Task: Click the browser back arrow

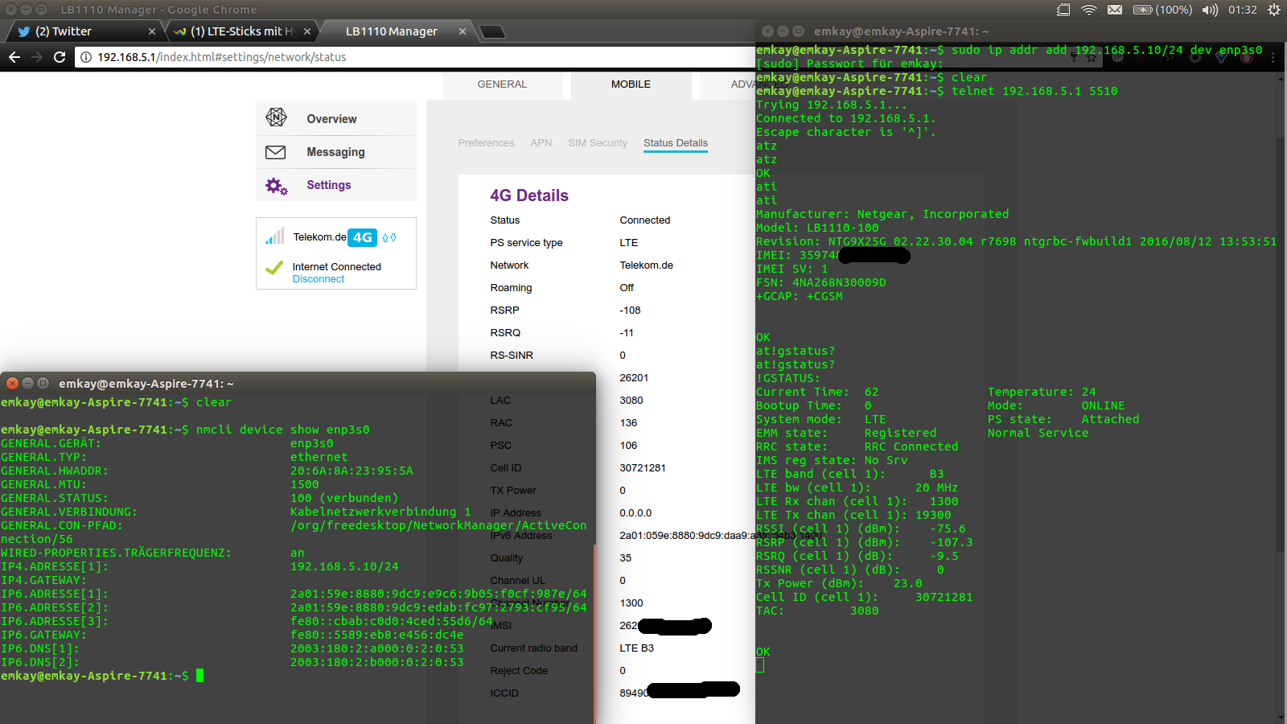Action: [x=14, y=57]
